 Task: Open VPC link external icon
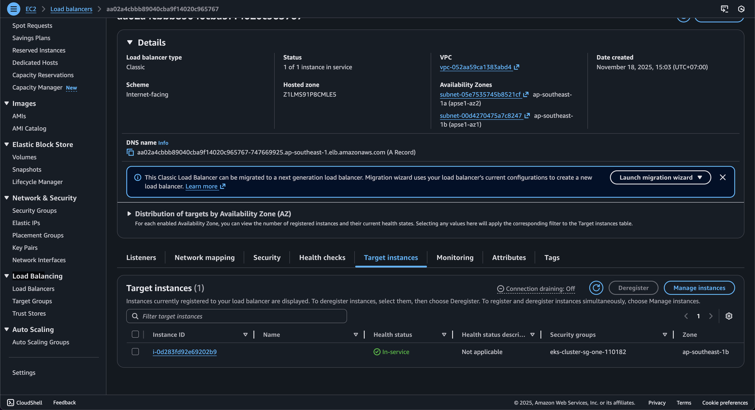[517, 67]
